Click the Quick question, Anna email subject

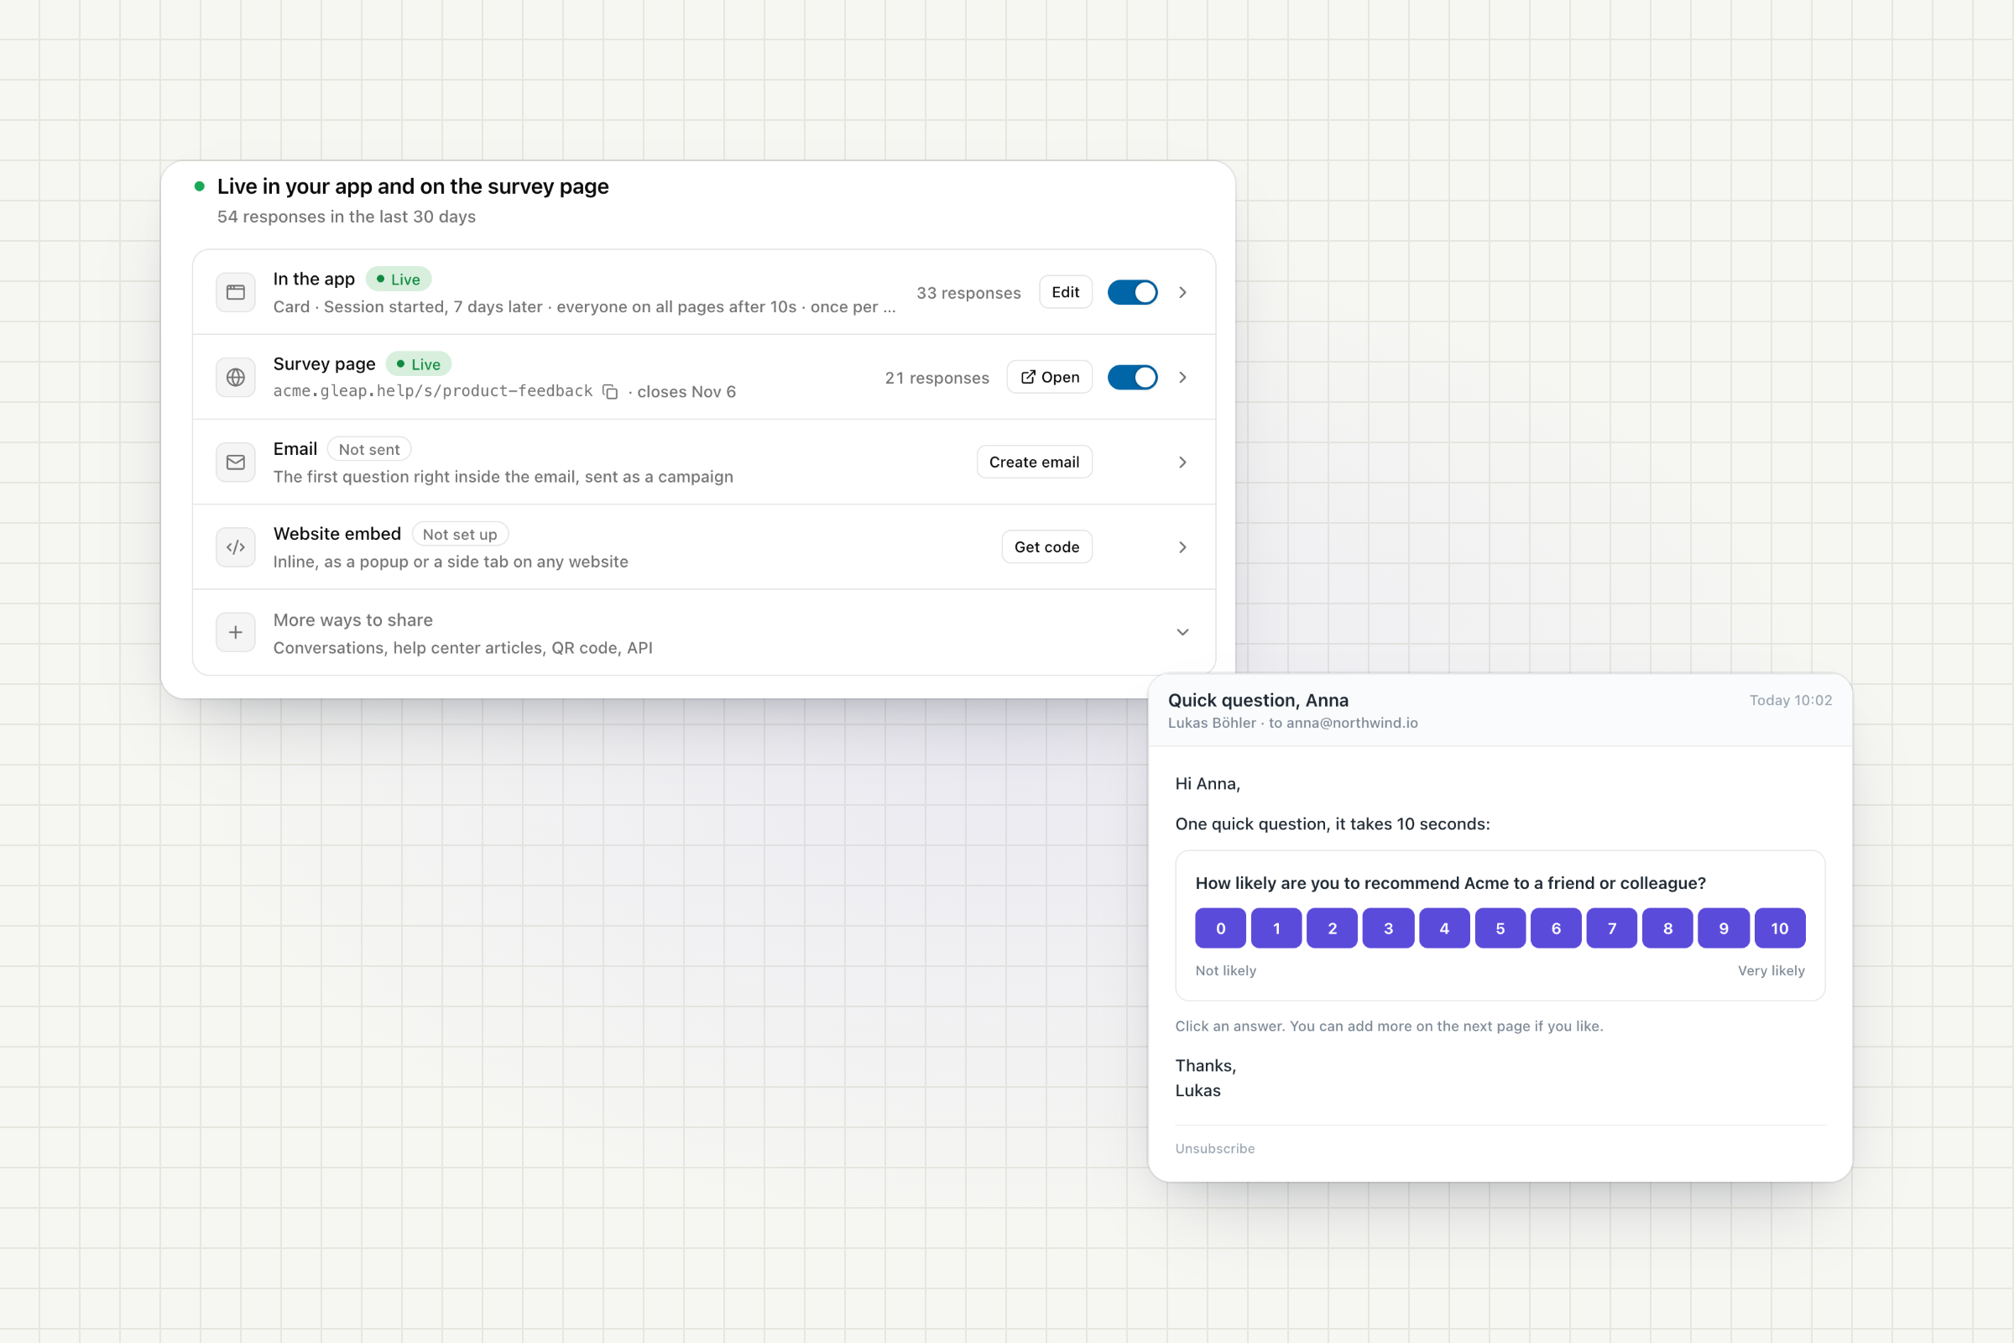coord(1258,701)
